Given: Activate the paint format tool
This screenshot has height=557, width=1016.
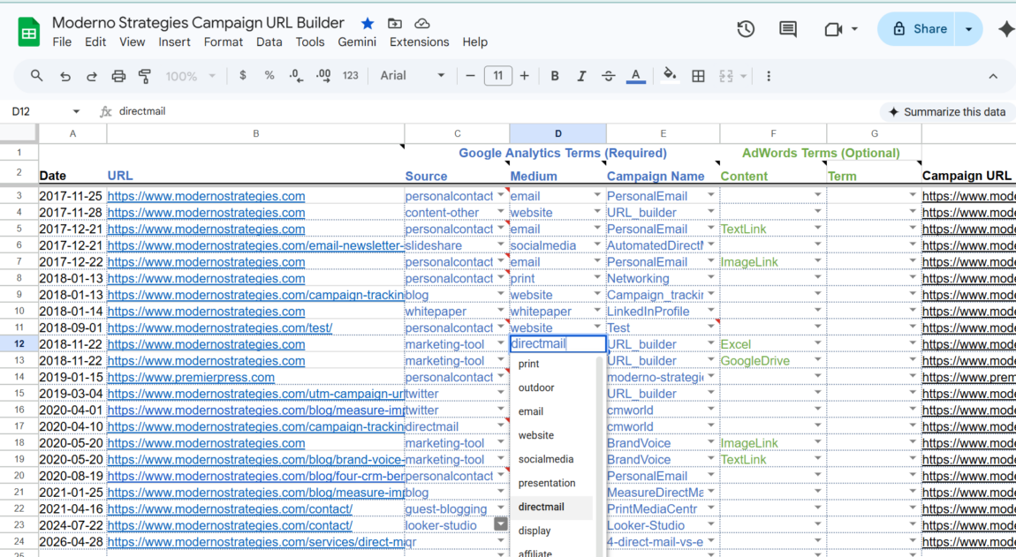Looking at the screenshot, I should point(145,77).
